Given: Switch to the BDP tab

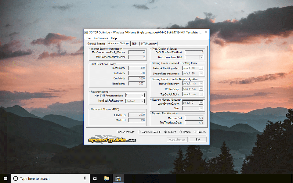Looking at the screenshot, I should (x=134, y=44).
